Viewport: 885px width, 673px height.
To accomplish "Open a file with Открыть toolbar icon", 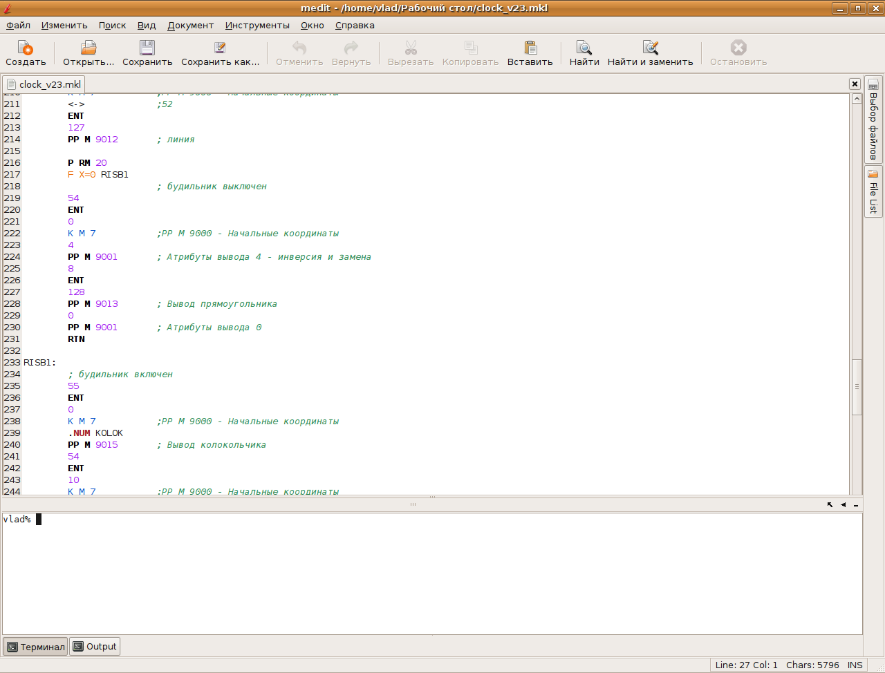I will coord(88,48).
